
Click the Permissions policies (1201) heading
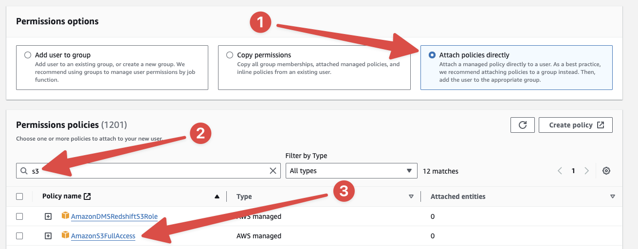point(72,125)
